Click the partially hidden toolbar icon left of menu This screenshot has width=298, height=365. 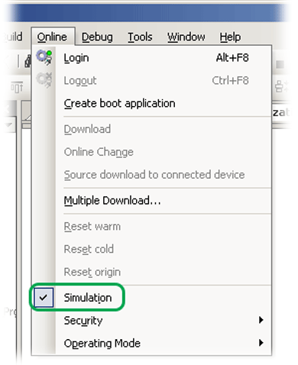(28, 61)
